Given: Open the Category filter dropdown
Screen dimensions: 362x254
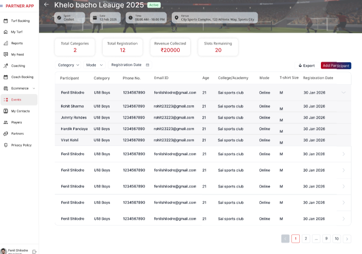Looking at the screenshot, I should (x=69, y=65).
